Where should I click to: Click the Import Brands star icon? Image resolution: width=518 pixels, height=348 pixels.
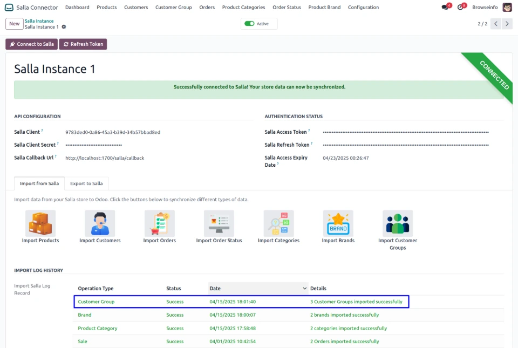click(x=338, y=223)
